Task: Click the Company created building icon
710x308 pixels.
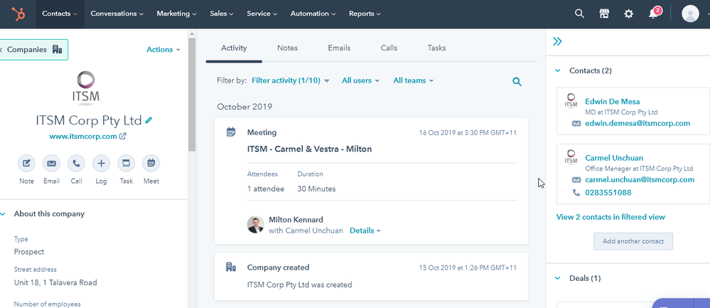Action: (231, 267)
